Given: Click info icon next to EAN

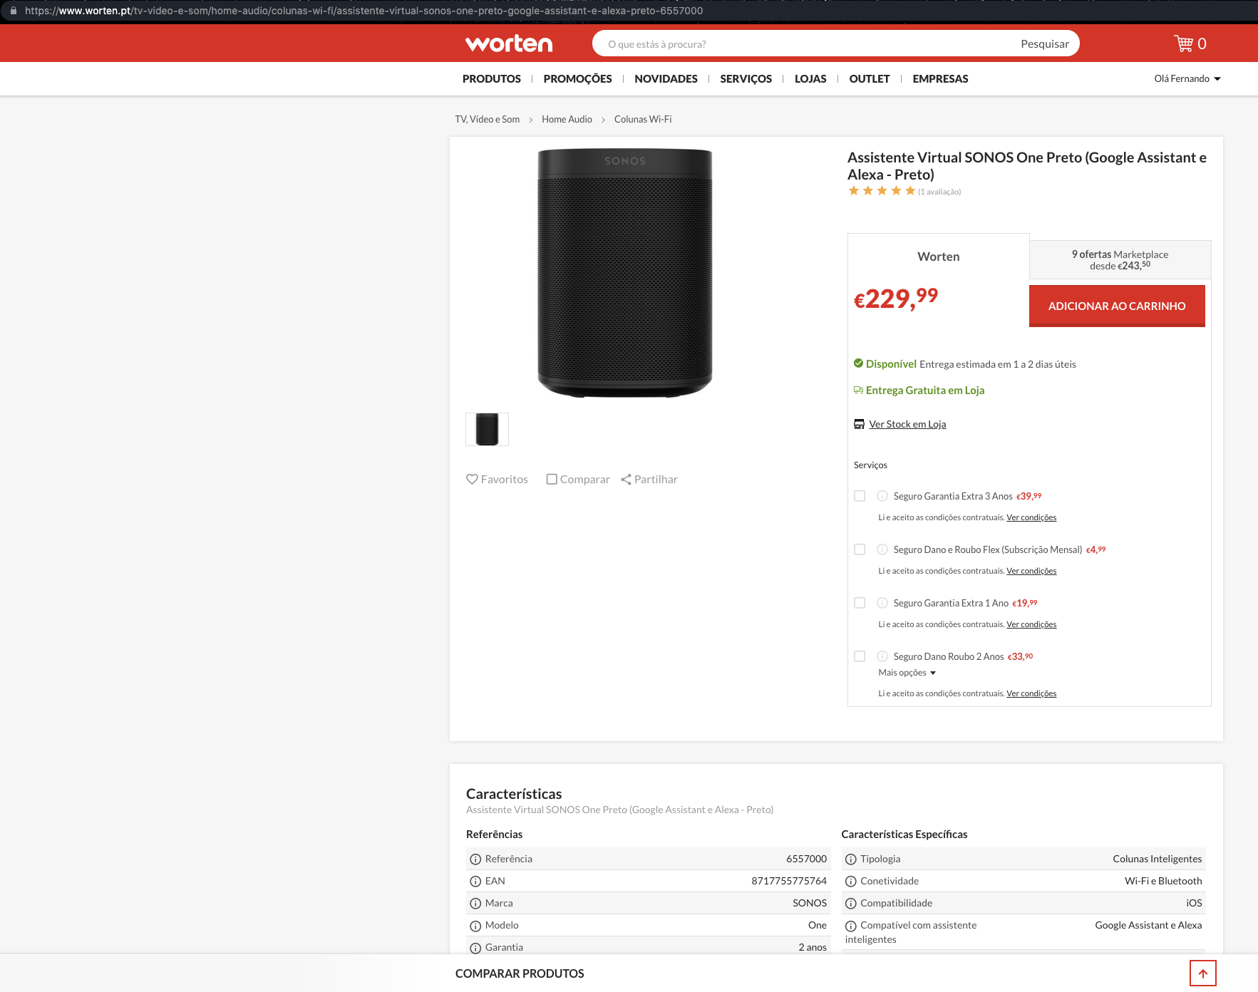Looking at the screenshot, I should pyautogui.click(x=475, y=882).
